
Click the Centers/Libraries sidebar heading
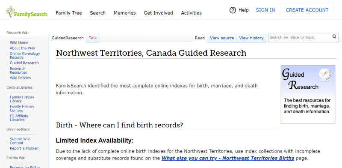[19, 87]
